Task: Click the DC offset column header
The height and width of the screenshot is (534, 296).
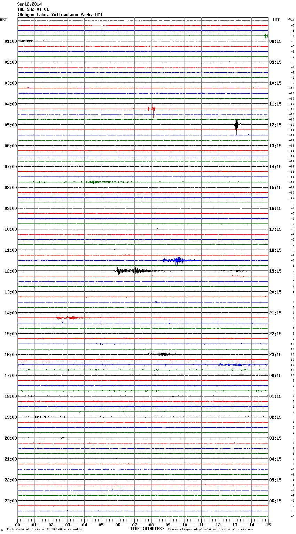Action: coord(289,19)
